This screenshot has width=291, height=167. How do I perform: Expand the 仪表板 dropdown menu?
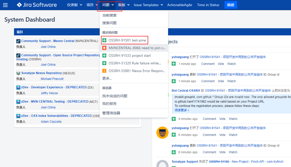point(75,5)
